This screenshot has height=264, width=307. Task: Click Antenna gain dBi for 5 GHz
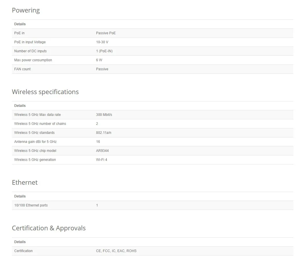35,142
